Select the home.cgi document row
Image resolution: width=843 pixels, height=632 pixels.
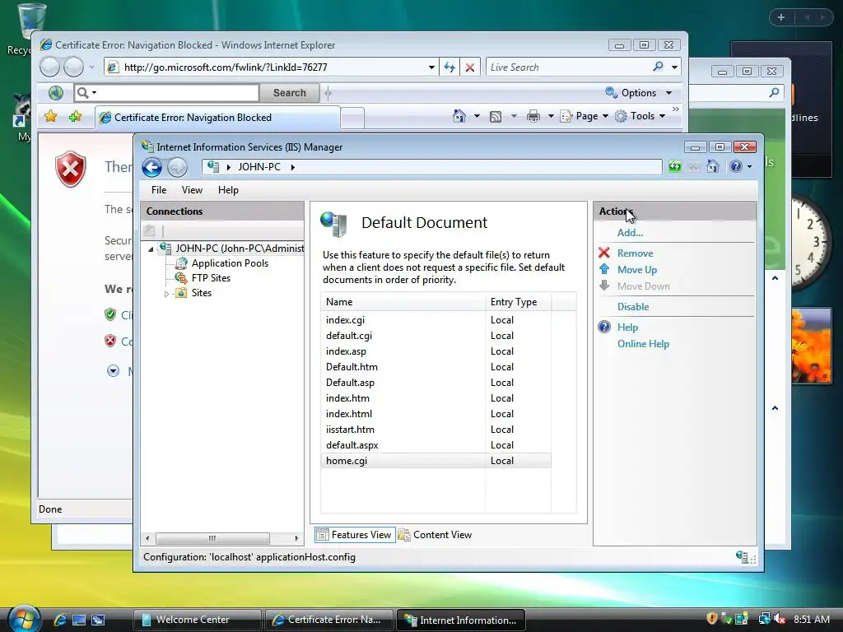(x=436, y=461)
